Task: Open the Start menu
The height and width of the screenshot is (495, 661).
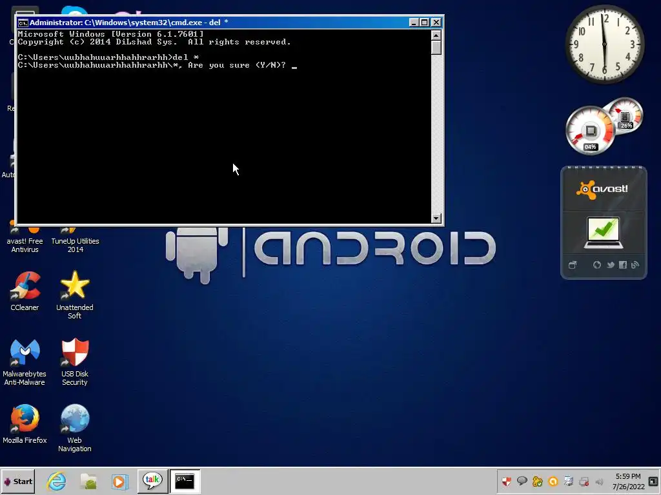Action: click(17, 481)
